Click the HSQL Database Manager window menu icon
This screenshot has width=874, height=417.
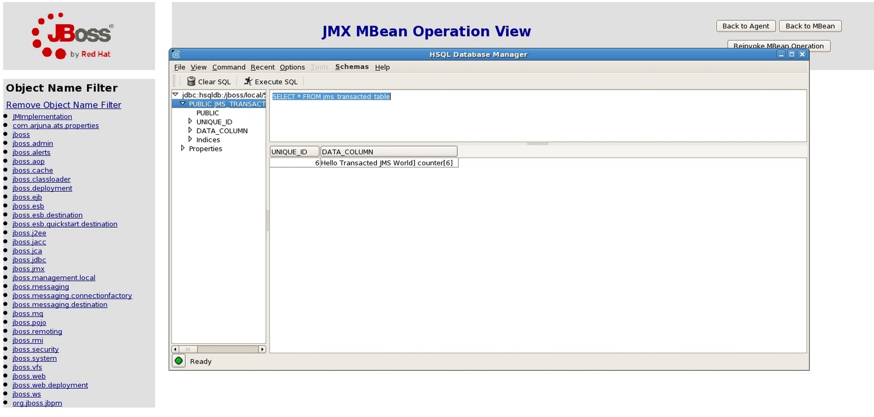[x=176, y=54]
